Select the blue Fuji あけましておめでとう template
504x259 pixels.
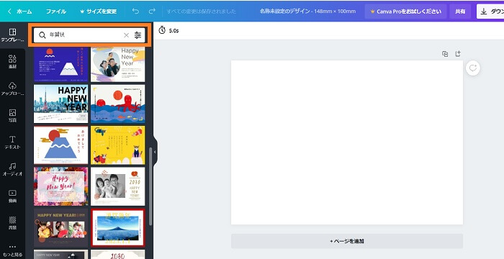[x=60, y=145]
